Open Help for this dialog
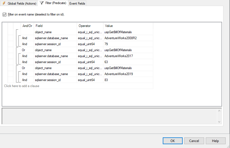The height and width of the screenshot is (148, 230). [x=216, y=141]
